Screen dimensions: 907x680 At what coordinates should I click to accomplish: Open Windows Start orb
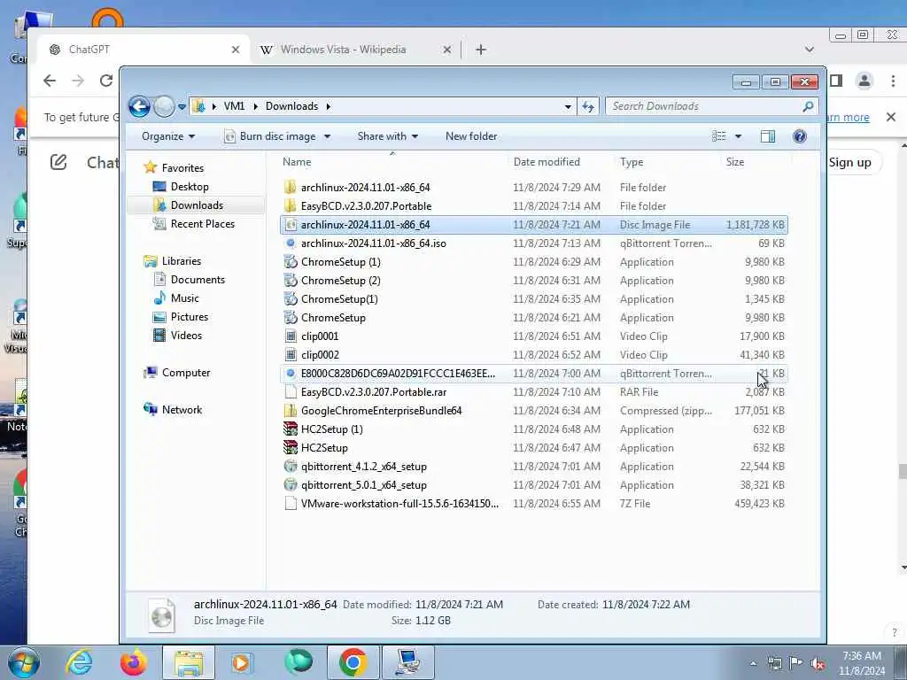click(x=24, y=662)
